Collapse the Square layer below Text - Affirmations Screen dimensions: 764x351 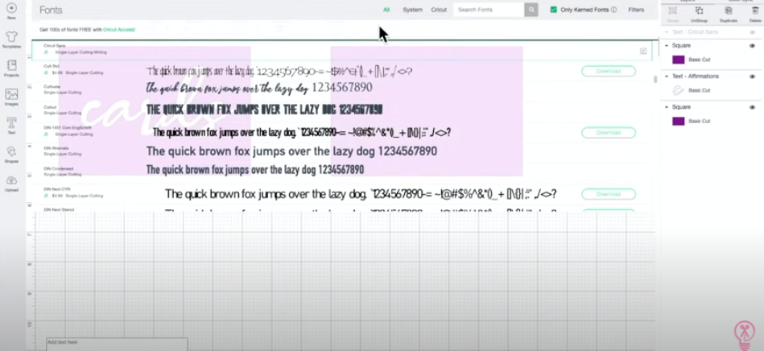tap(667, 107)
